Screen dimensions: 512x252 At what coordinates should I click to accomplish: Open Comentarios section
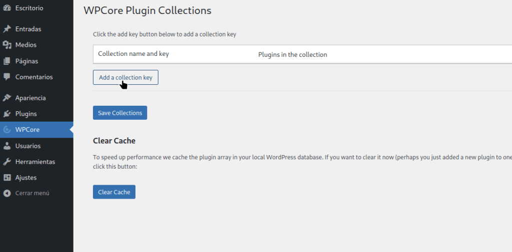34,77
